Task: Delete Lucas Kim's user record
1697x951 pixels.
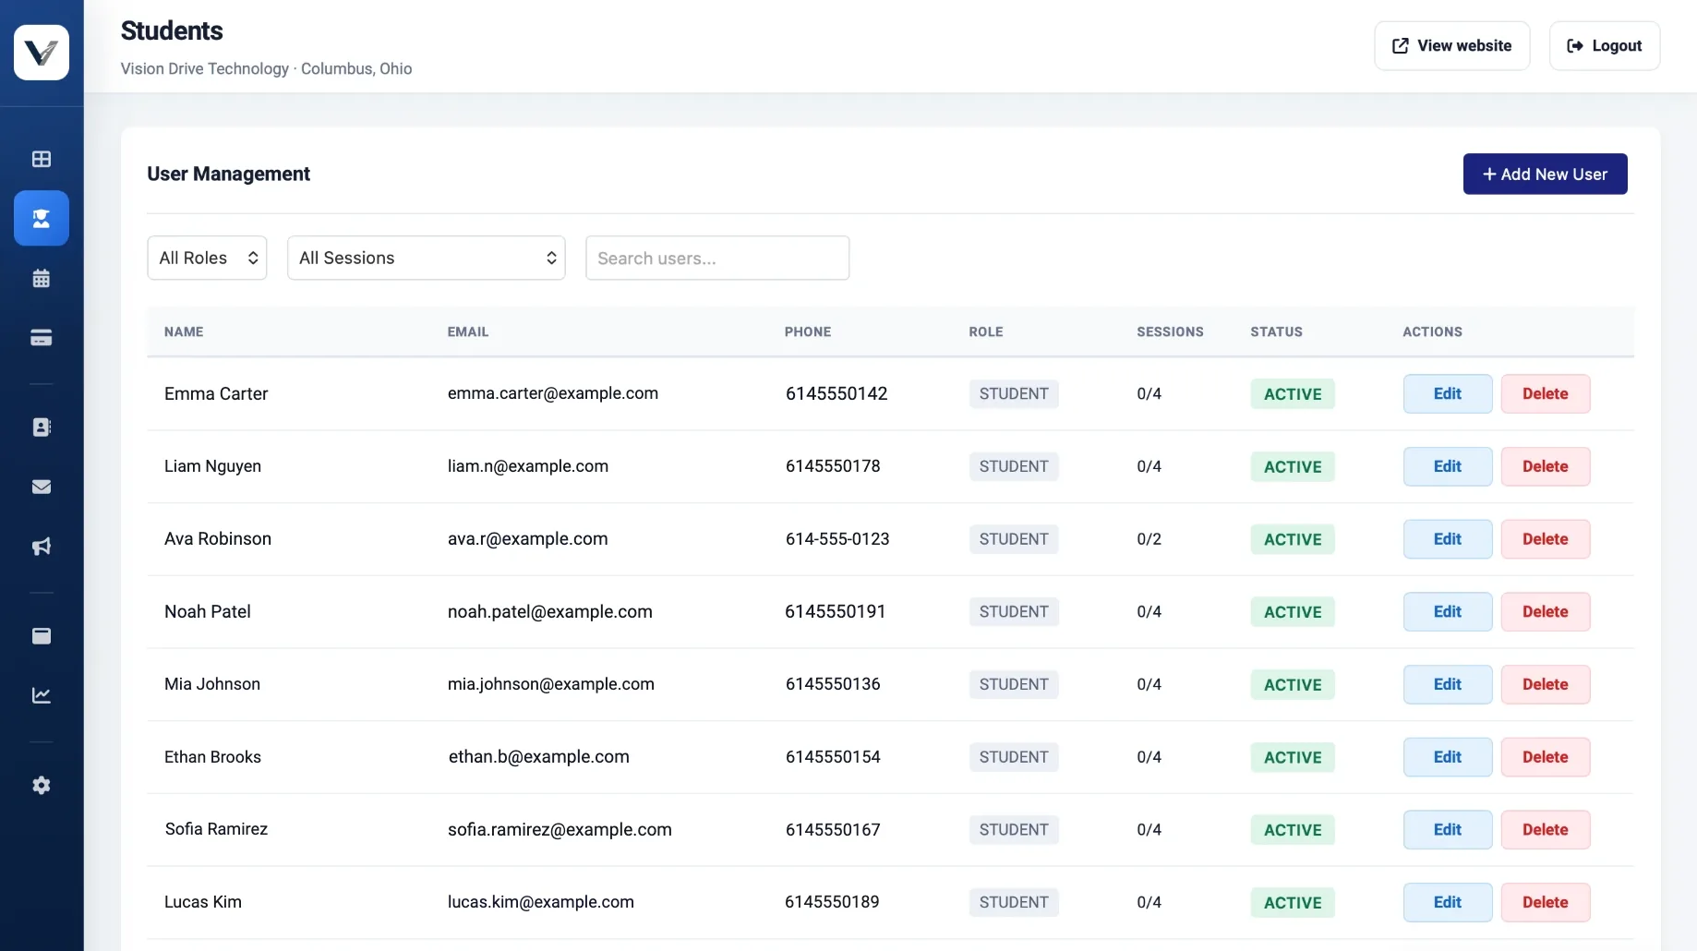Action: point(1545,902)
